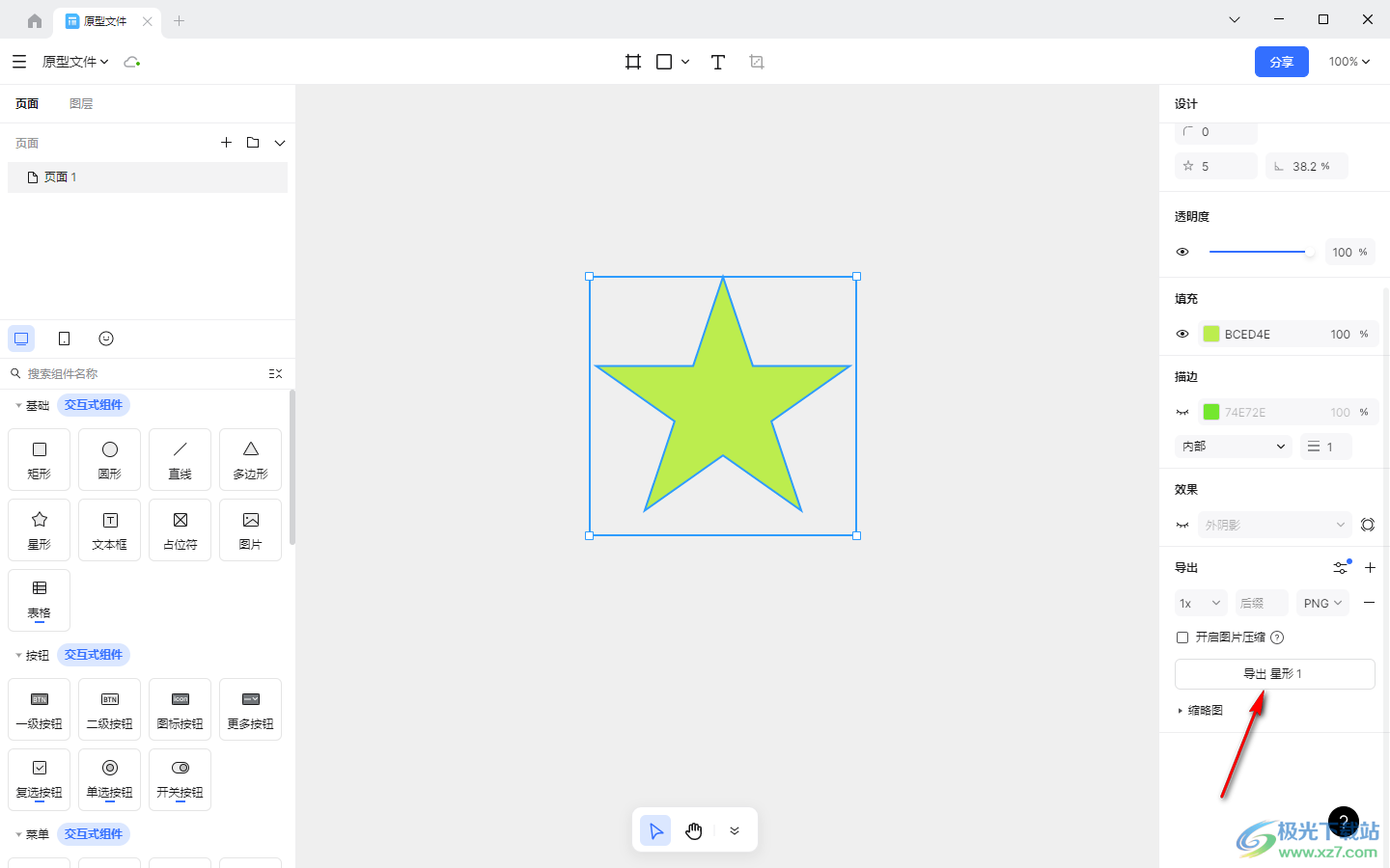
Task: Open a new tab with plus
Action: (x=179, y=20)
